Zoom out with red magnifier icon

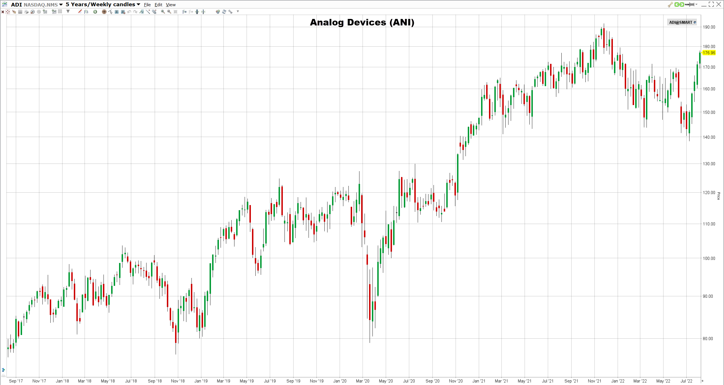[x=169, y=12]
